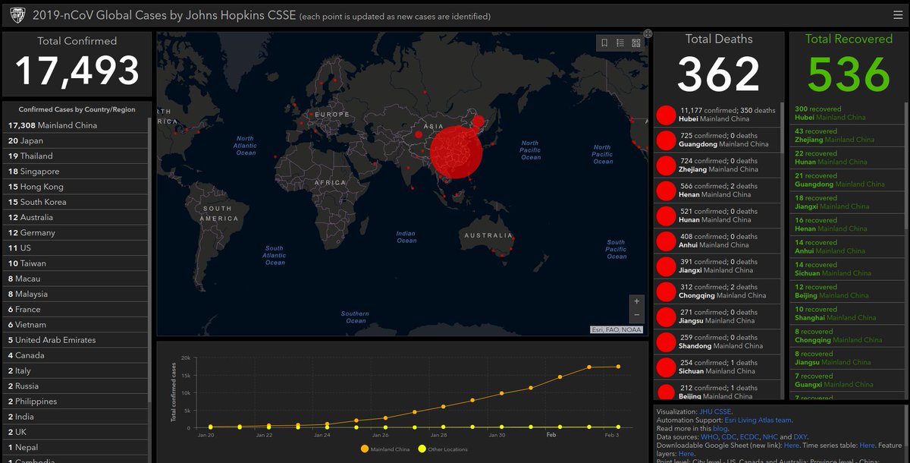The width and height of the screenshot is (910, 463).
Task: Open the hamburger menu in the header
Action: point(898,14)
